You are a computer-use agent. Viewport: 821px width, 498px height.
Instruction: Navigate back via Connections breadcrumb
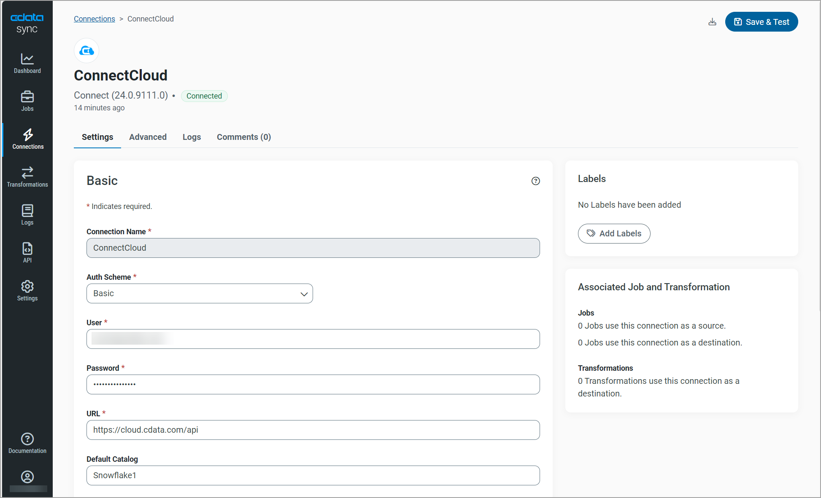coord(95,19)
